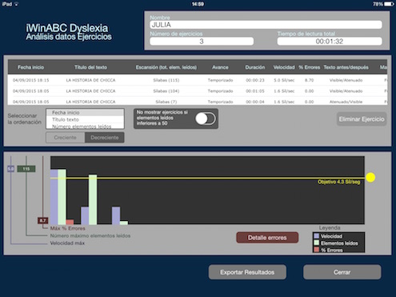Select the Número de ejercicios field
The height and width of the screenshot is (297, 396).
[202, 42]
